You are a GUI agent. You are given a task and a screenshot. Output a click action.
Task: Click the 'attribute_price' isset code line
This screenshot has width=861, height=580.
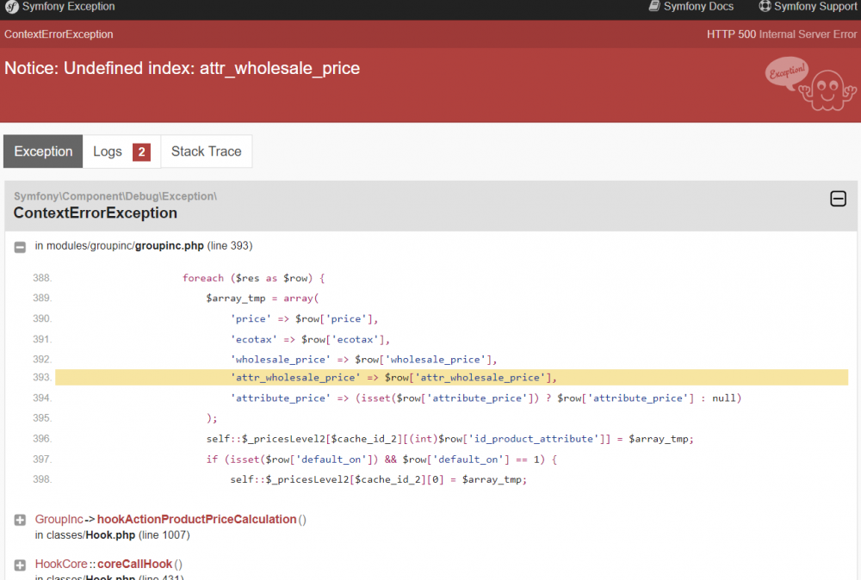[486, 398]
